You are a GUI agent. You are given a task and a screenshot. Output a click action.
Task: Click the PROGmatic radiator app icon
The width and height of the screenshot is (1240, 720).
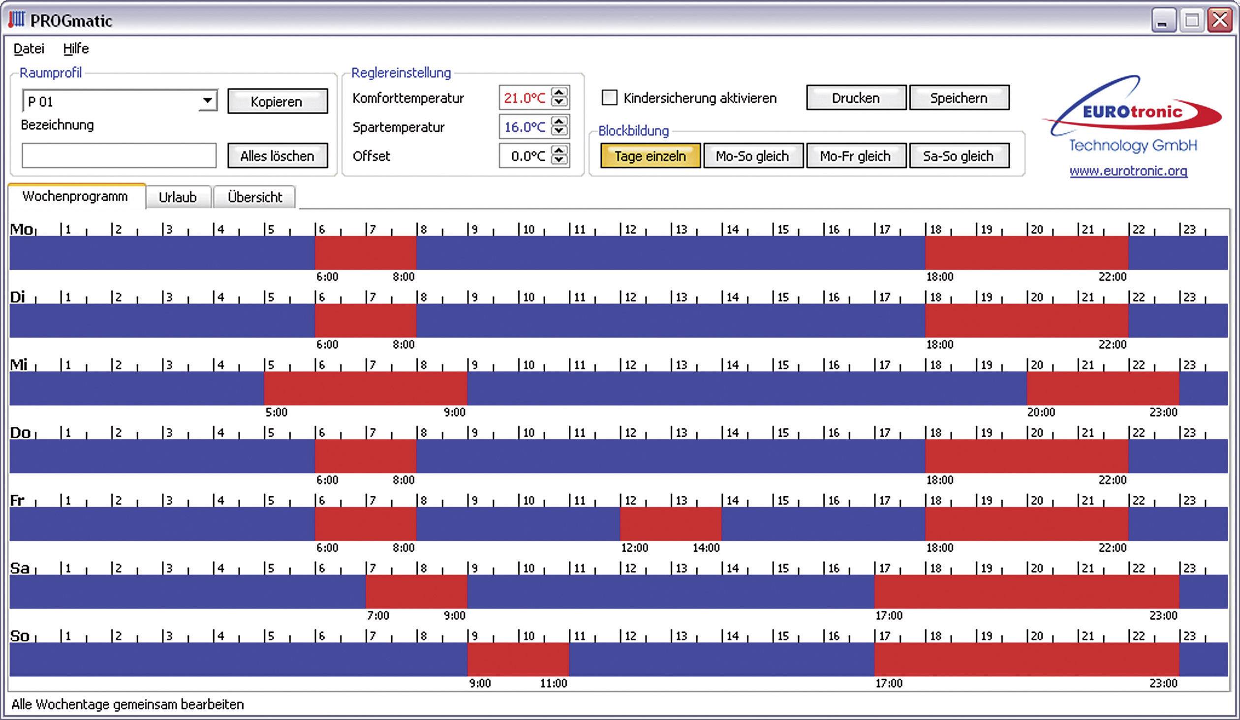coord(16,20)
